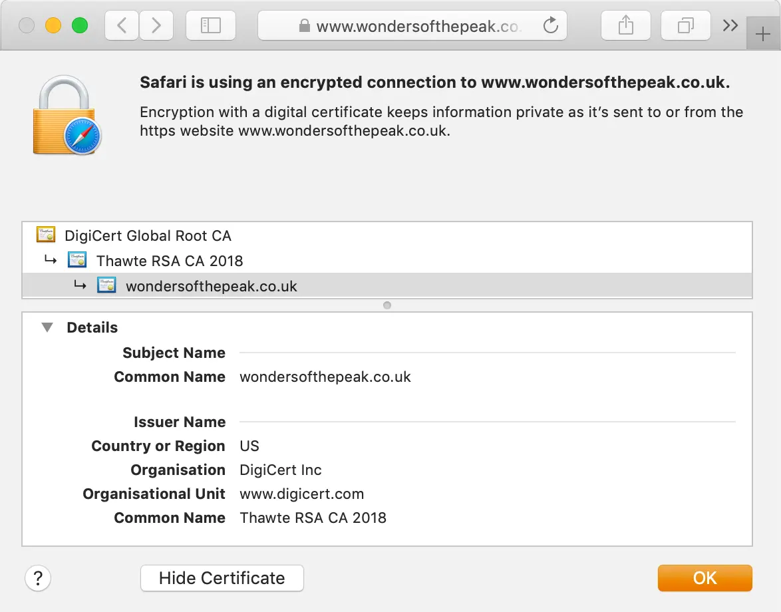Image resolution: width=781 pixels, height=612 pixels.
Task: Reload the page with the refresh icon
Action: tap(550, 25)
